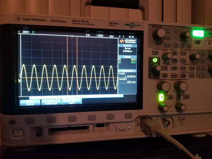Open the Language English softkey menu
Screen dimensions: 212x159
72,102
